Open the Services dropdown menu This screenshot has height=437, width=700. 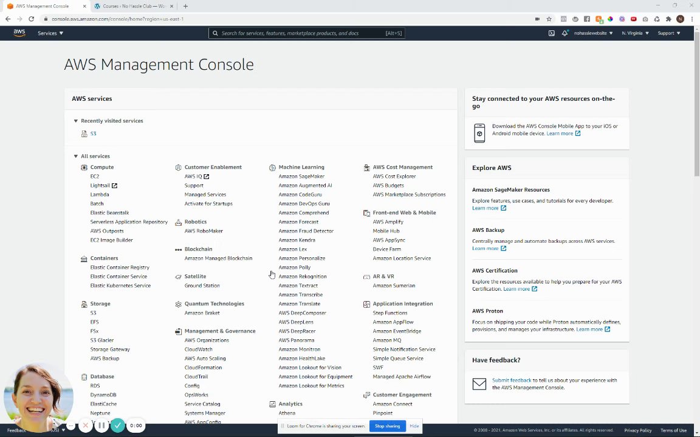(50, 33)
